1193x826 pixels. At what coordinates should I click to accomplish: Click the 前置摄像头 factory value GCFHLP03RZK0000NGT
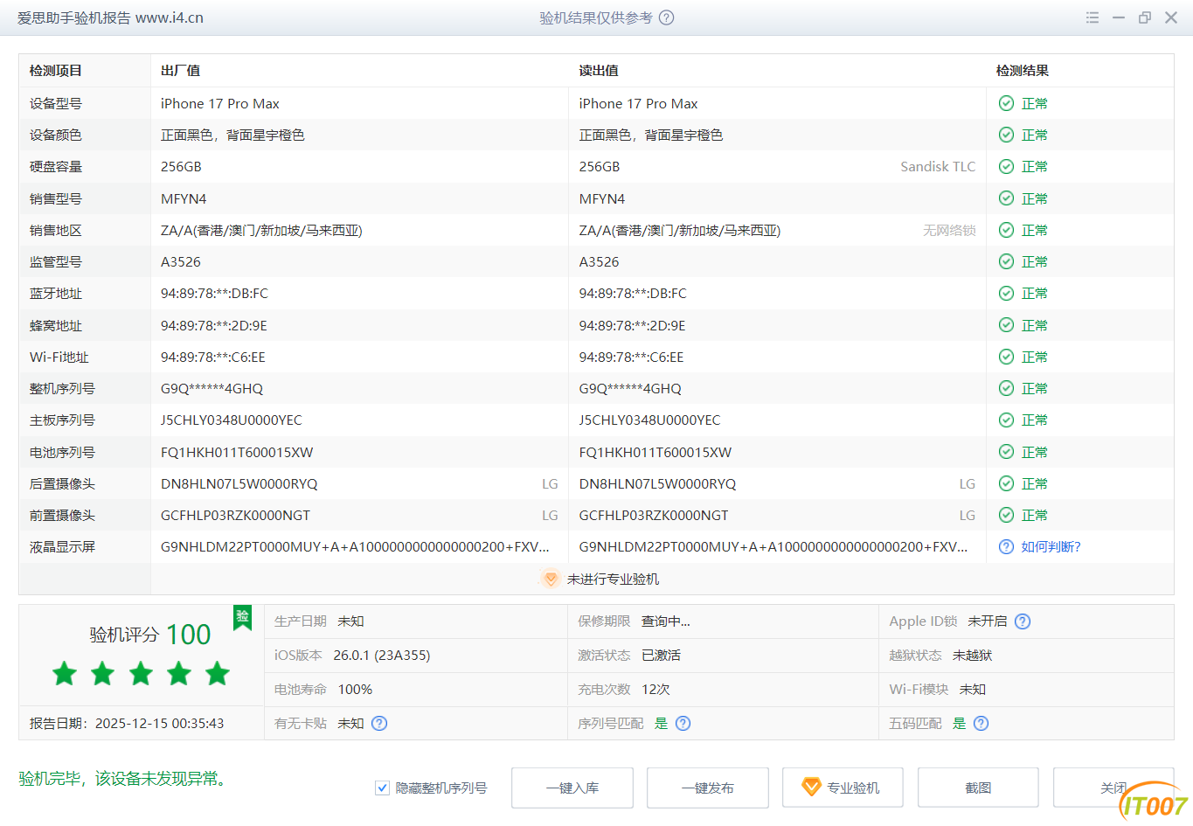[235, 515]
